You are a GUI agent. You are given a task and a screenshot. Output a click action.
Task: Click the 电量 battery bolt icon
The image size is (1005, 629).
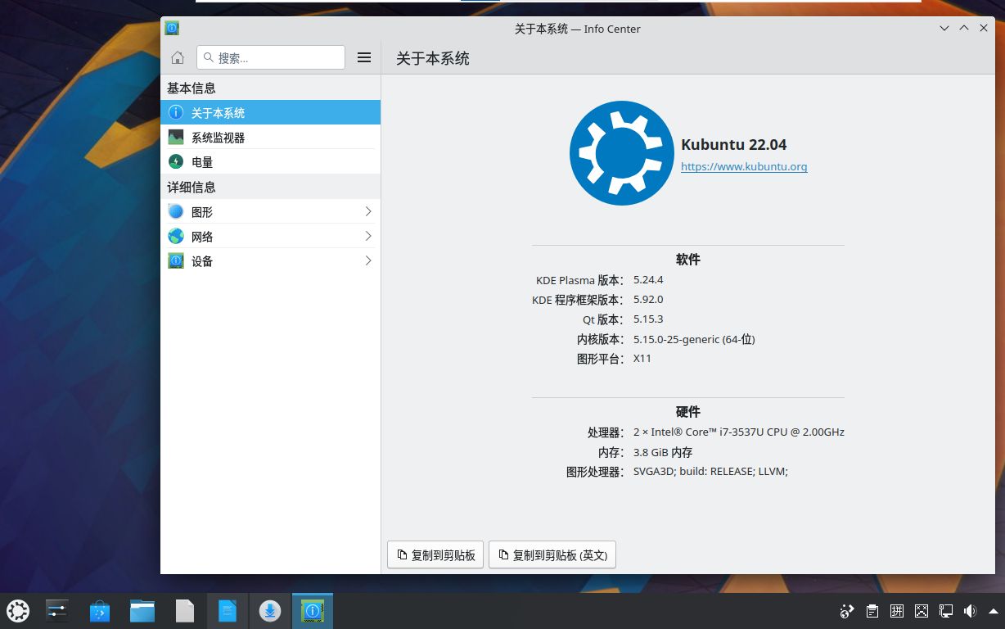tap(176, 161)
